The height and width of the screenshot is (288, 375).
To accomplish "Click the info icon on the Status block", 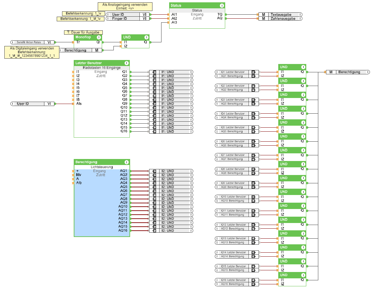I will (222, 5).
